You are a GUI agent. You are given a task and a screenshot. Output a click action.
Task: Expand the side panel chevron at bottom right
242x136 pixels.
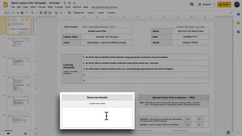coord(238,133)
